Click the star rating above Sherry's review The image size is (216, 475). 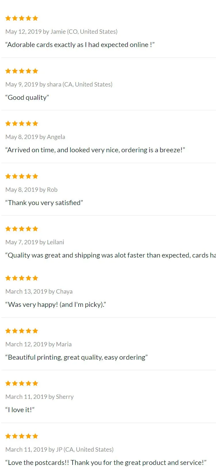tap(22, 383)
